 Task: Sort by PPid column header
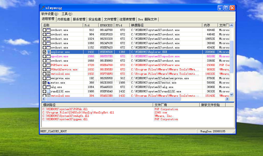(x=122, y=25)
